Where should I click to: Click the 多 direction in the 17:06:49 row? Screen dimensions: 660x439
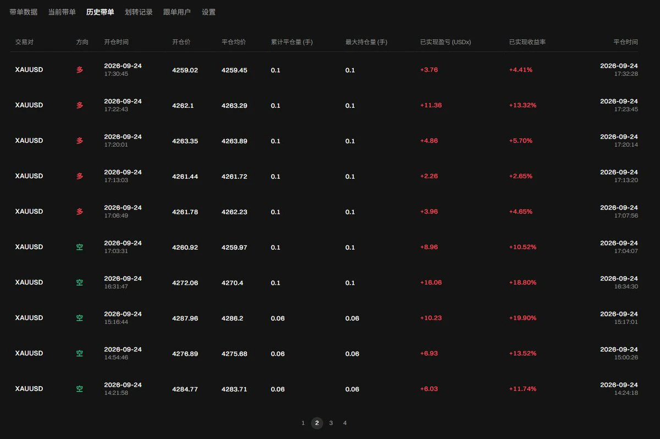80,212
